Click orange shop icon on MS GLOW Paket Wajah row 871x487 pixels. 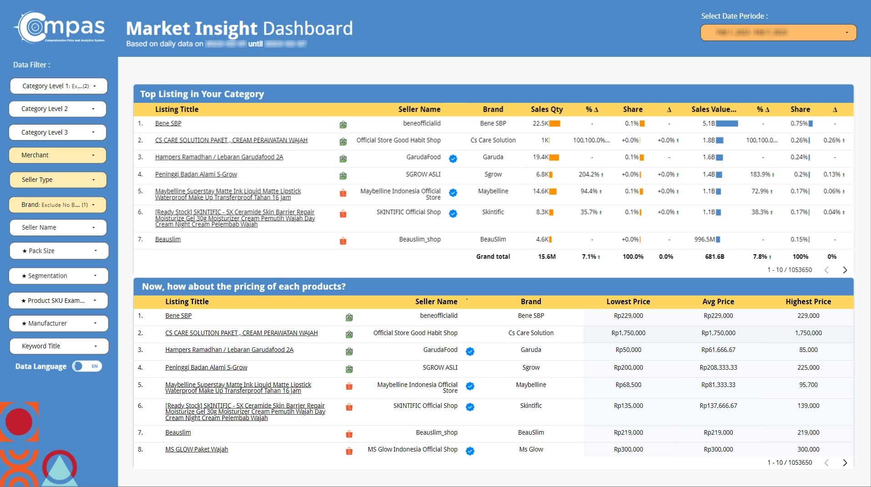(349, 451)
